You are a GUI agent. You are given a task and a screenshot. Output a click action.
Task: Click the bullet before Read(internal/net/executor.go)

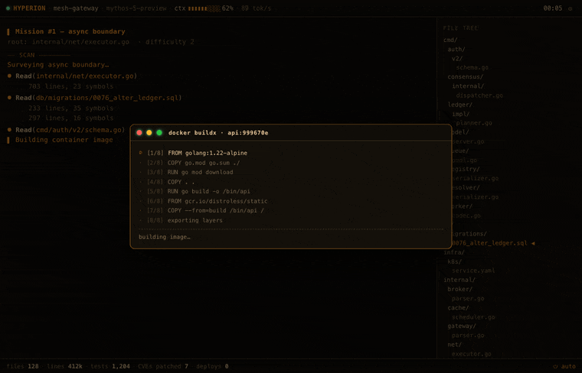pos(10,76)
